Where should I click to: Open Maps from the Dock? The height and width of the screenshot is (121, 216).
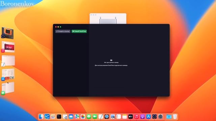(77, 117)
